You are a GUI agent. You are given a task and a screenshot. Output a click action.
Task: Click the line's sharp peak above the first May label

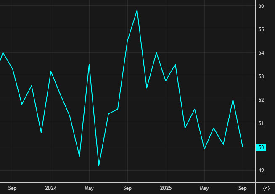pos(89,64)
